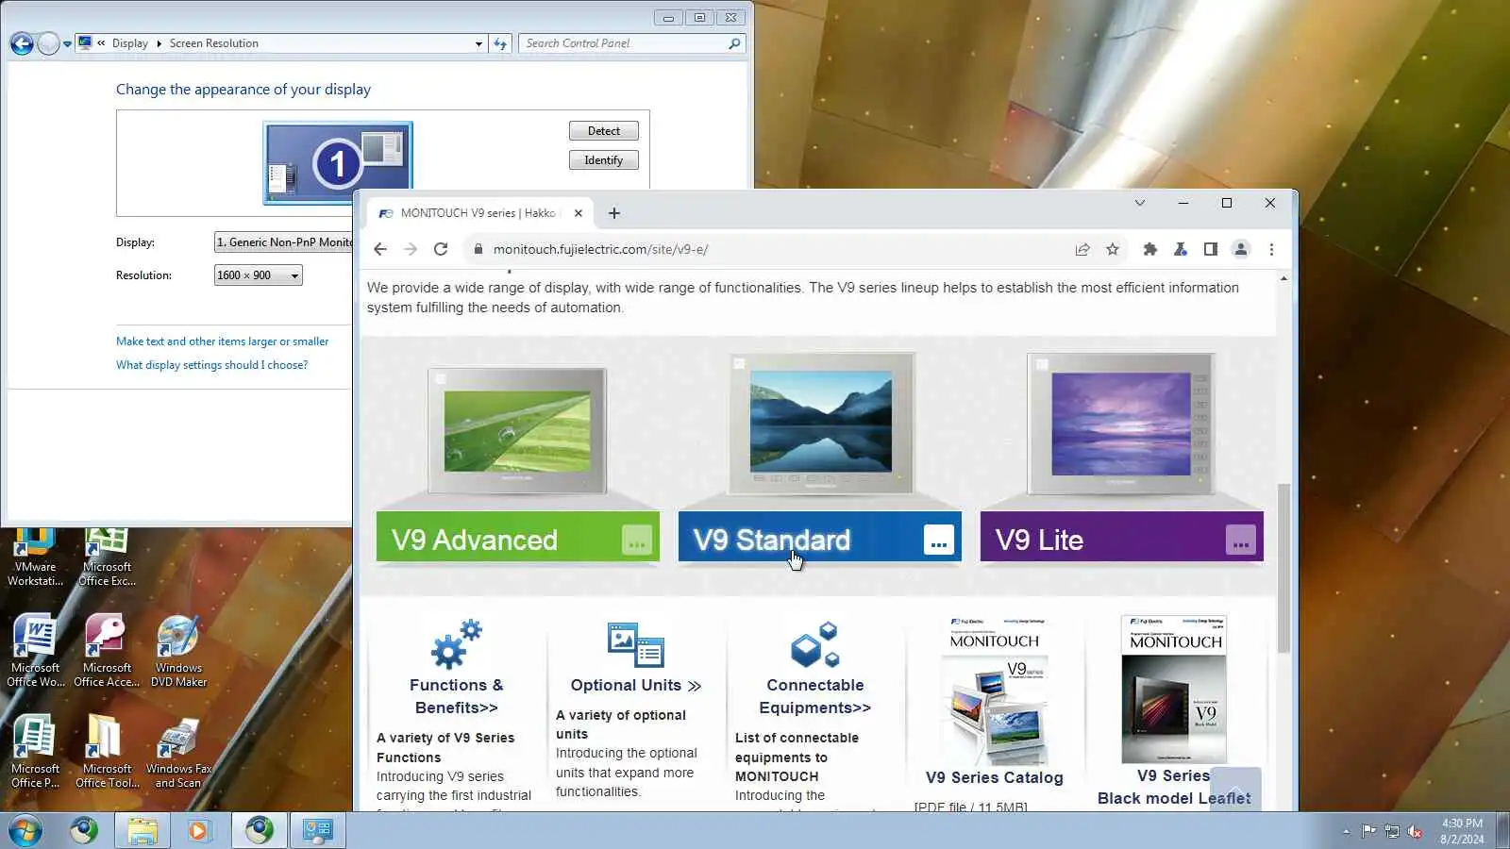
Task: Click the V9 Lite purple display image
Action: [x=1121, y=424]
